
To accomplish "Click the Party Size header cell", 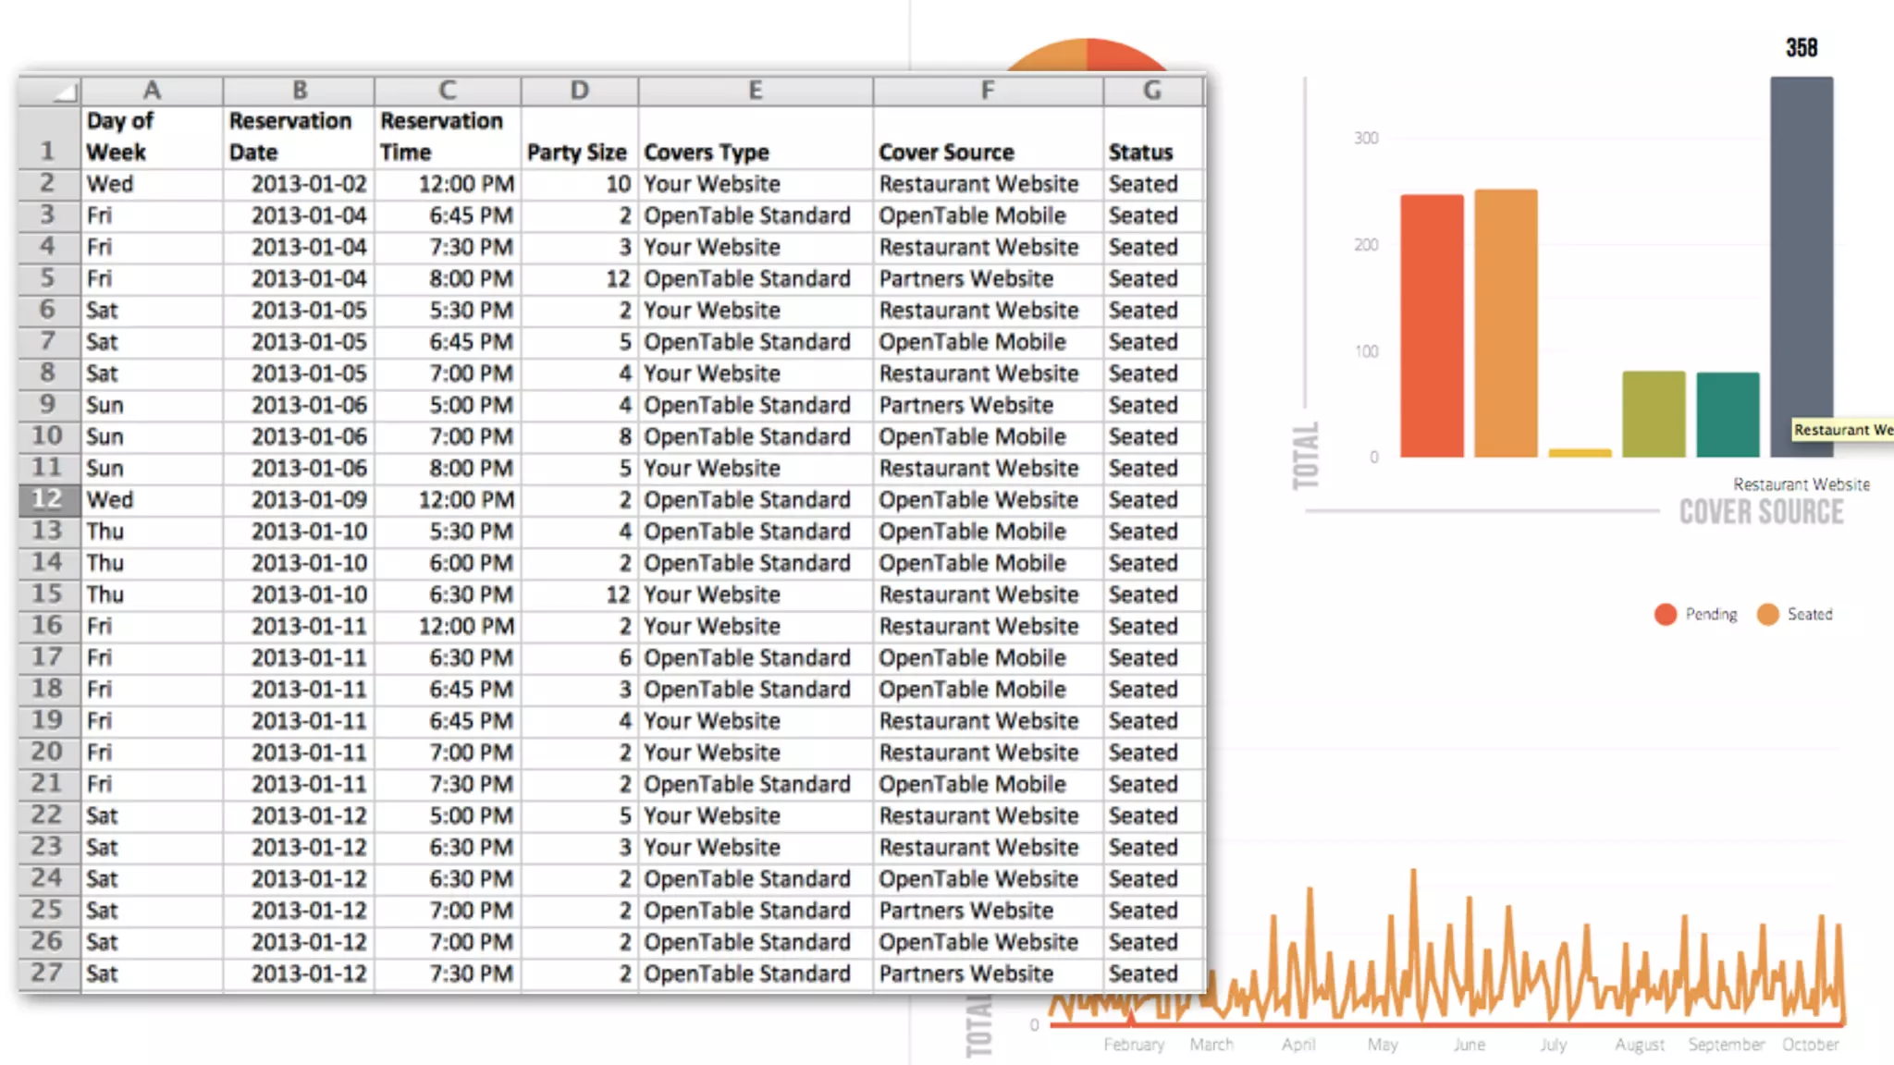I will (577, 152).
